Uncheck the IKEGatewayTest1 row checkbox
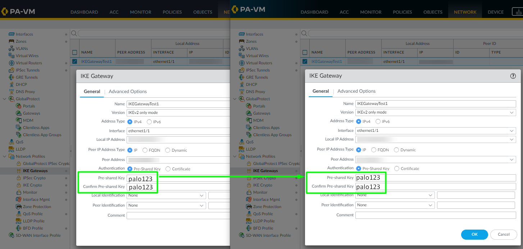The width and height of the screenshot is (523, 249). pos(305,61)
